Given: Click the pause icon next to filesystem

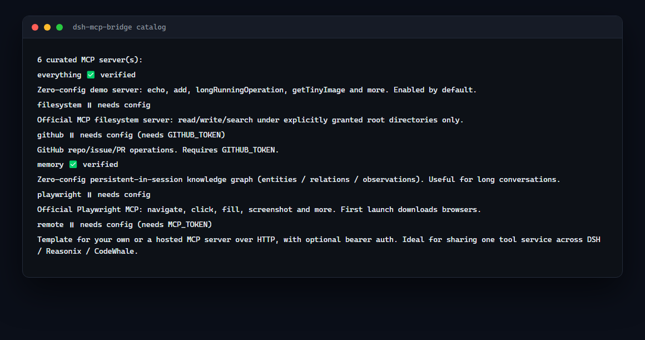Looking at the screenshot, I should [x=90, y=105].
